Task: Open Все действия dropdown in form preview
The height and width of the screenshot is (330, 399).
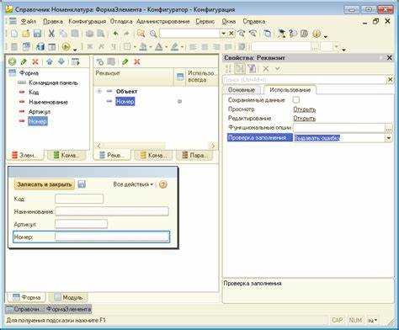Action: pyautogui.click(x=133, y=184)
